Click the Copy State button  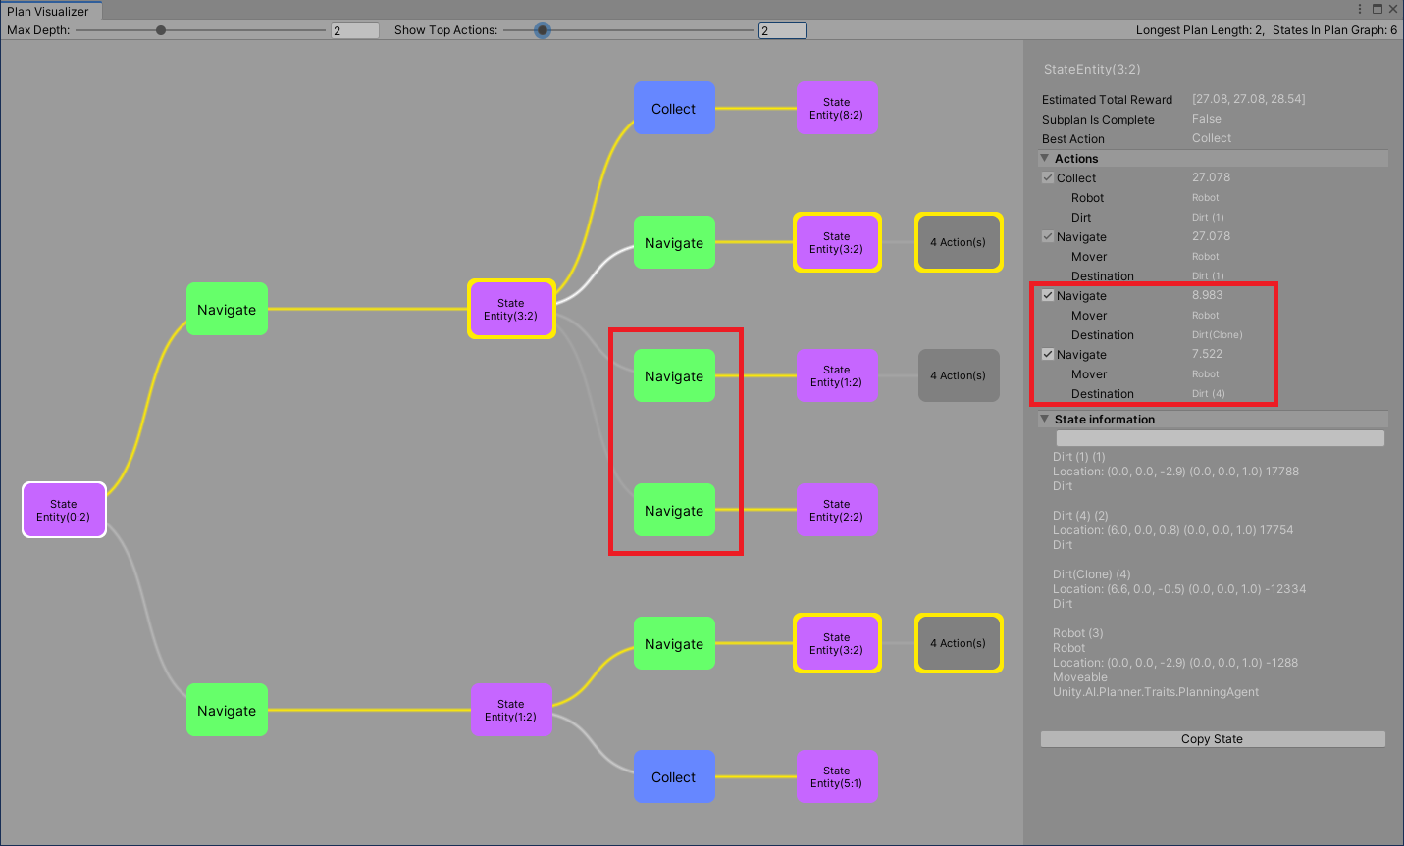pos(1212,739)
